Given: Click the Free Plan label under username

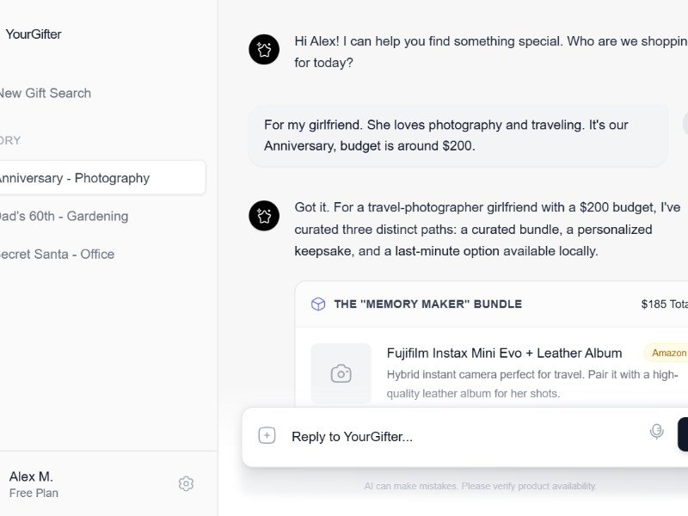Looking at the screenshot, I should (x=34, y=494).
